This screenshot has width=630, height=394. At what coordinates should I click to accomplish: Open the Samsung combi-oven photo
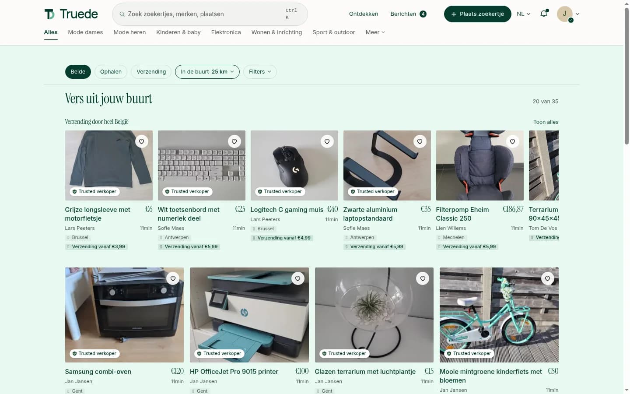pyautogui.click(x=124, y=315)
